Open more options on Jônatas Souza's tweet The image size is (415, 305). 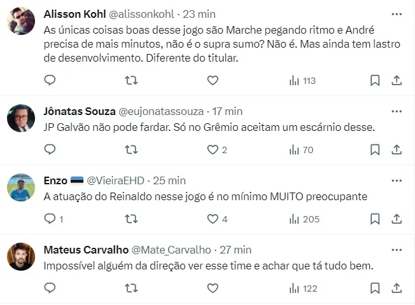click(x=396, y=111)
